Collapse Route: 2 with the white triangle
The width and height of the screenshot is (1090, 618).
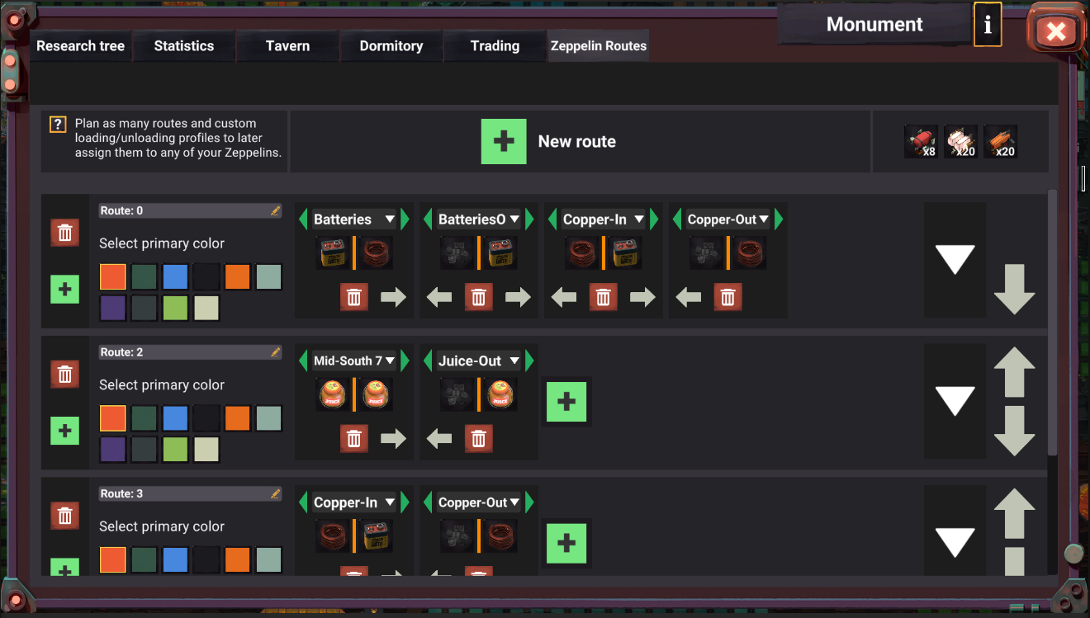(x=955, y=402)
